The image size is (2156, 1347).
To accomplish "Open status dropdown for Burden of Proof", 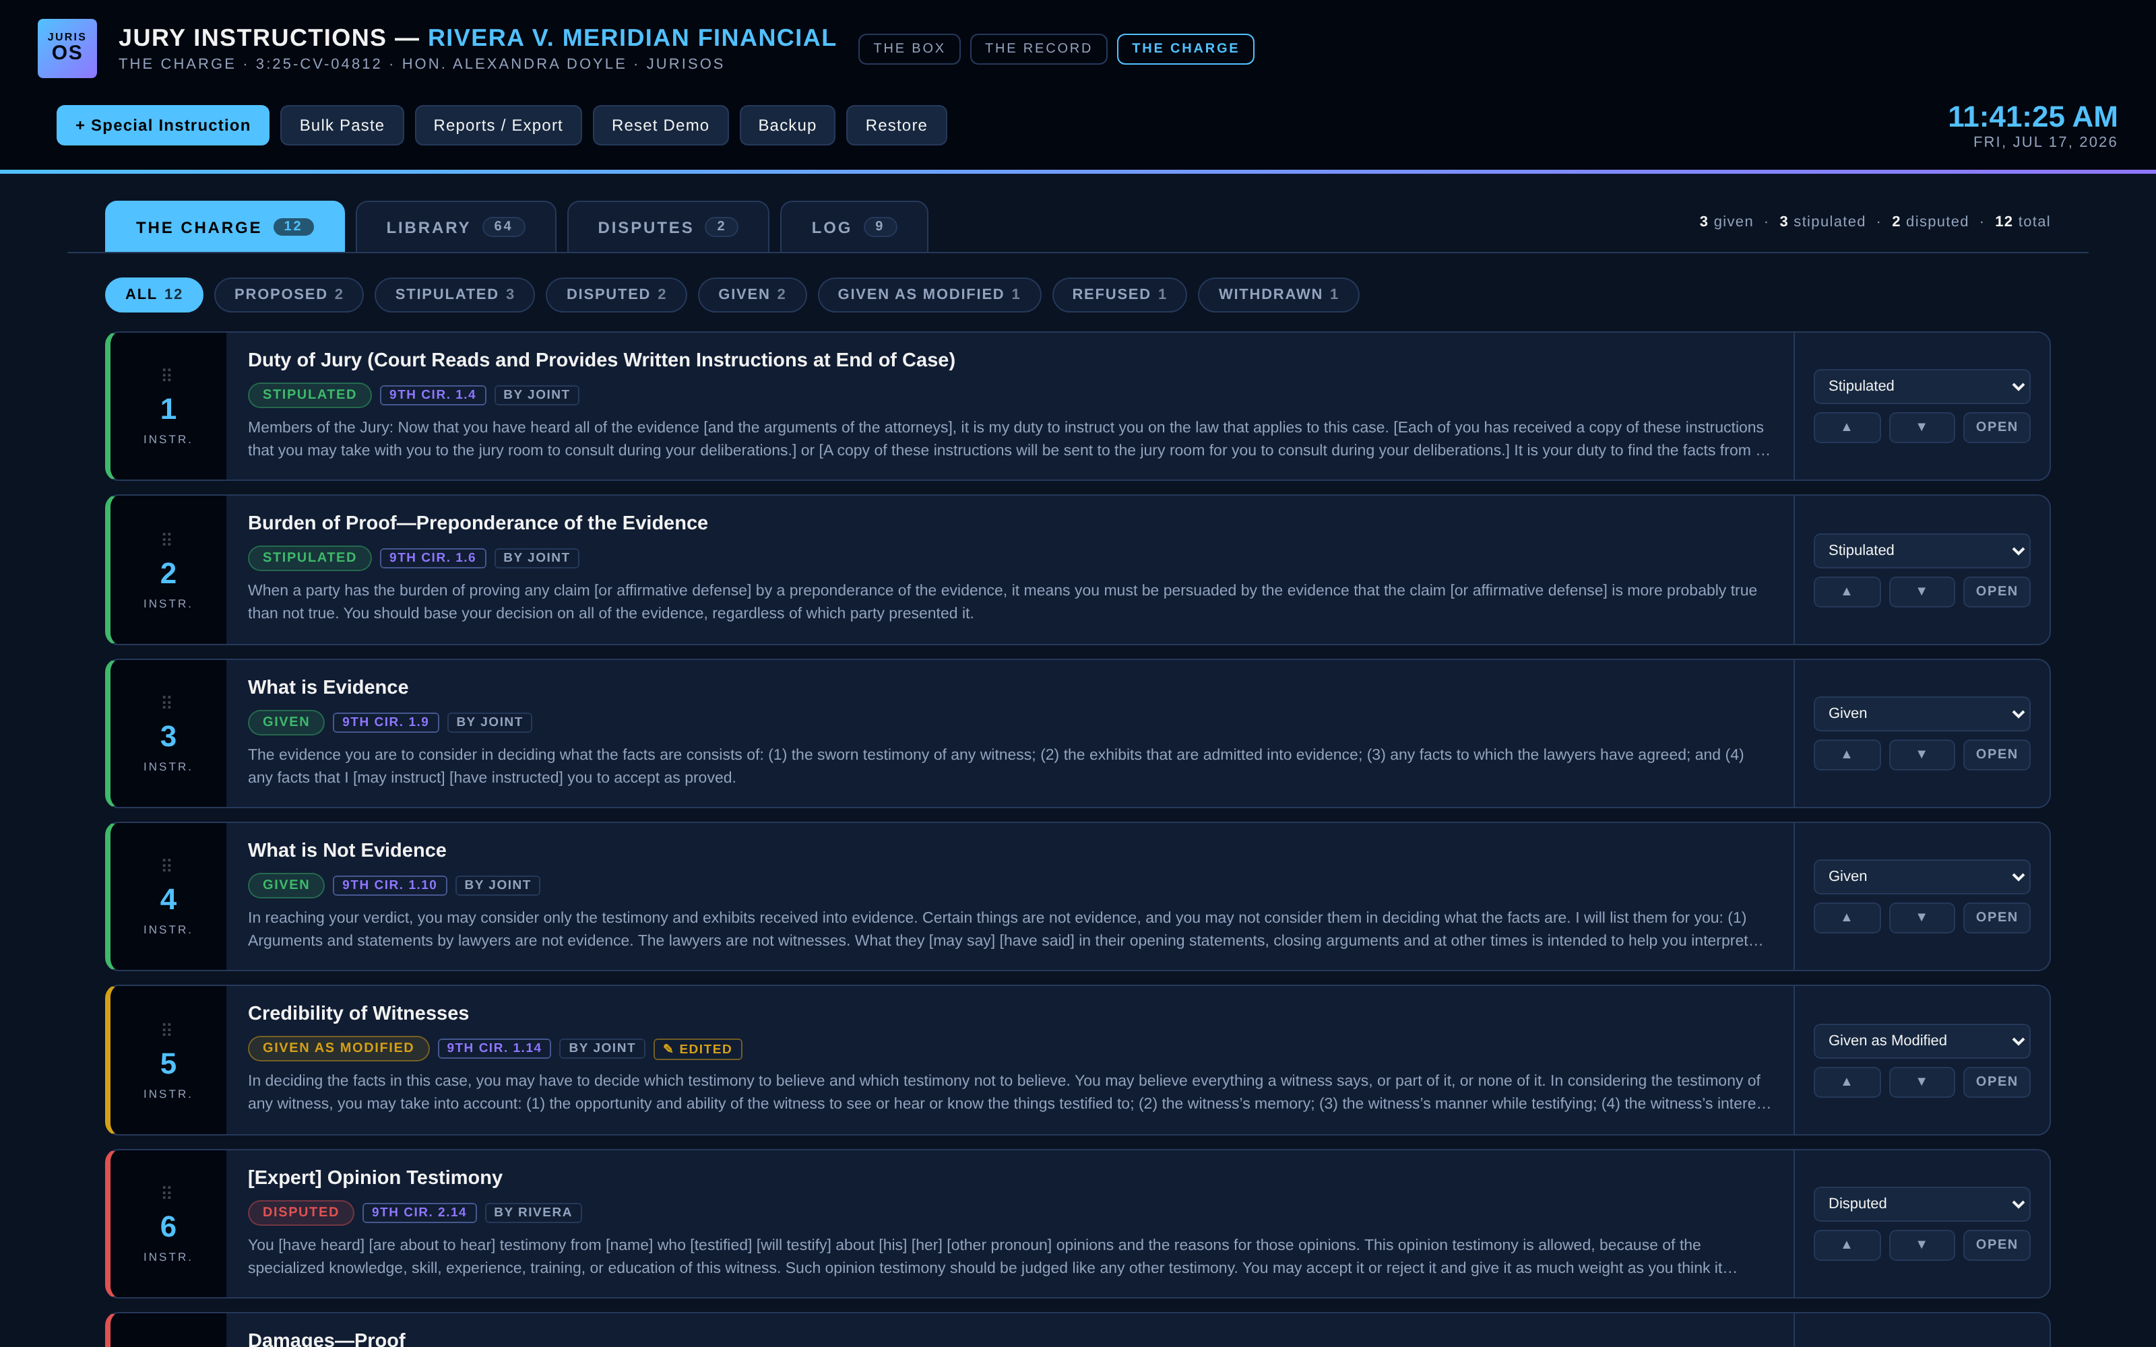I will (1922, 550).
